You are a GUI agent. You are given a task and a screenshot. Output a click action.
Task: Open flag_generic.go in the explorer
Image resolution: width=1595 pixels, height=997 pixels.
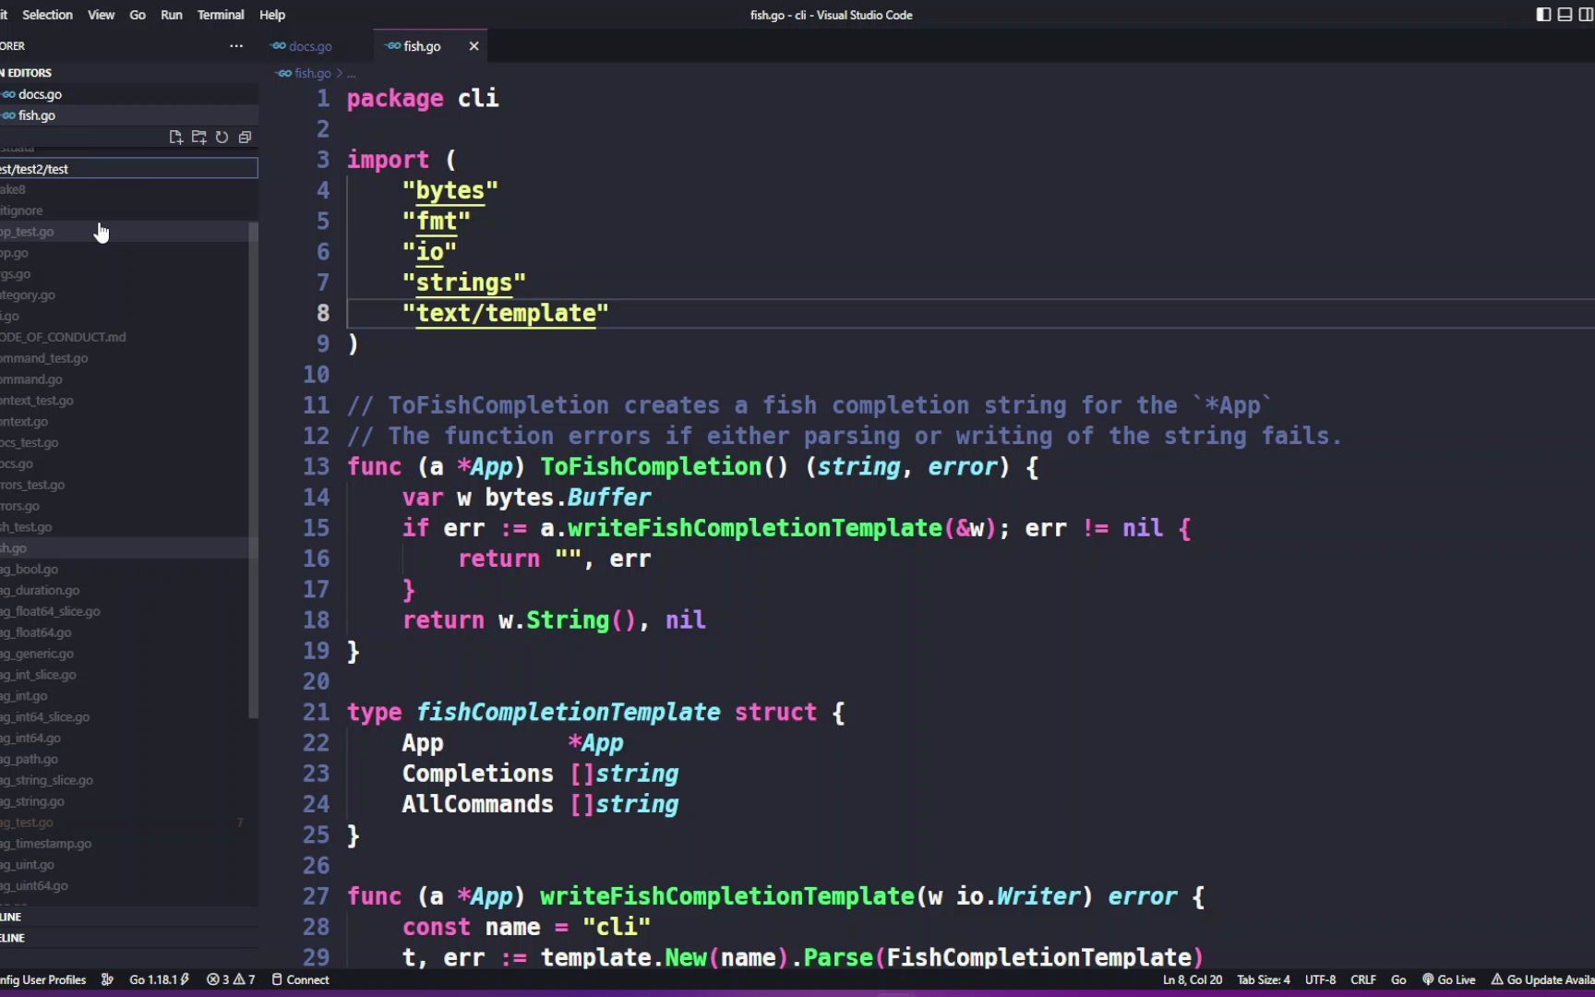click(x=125, y=654)
